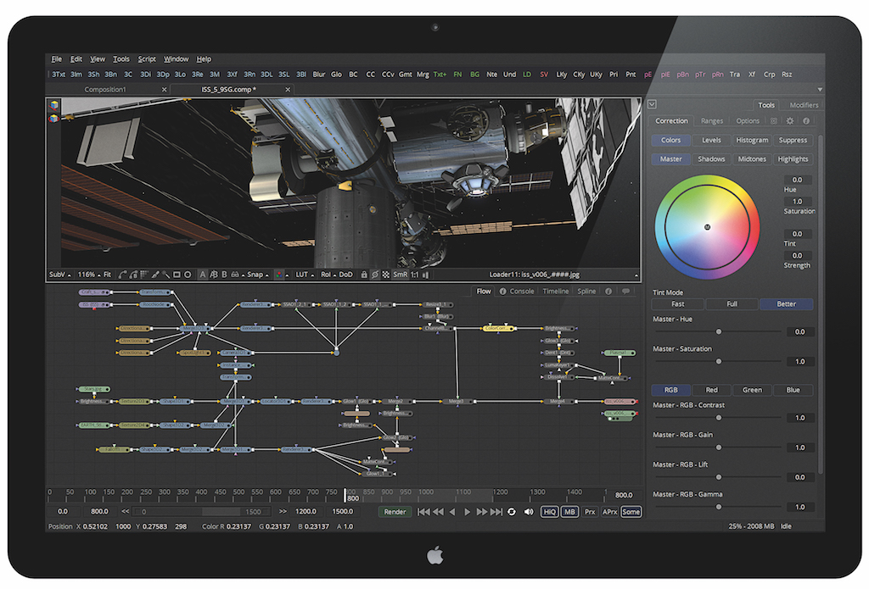Screen dimensions: 869x589
Task: Switch to the Modifiers tab
Action: click(x=804, y=105)
